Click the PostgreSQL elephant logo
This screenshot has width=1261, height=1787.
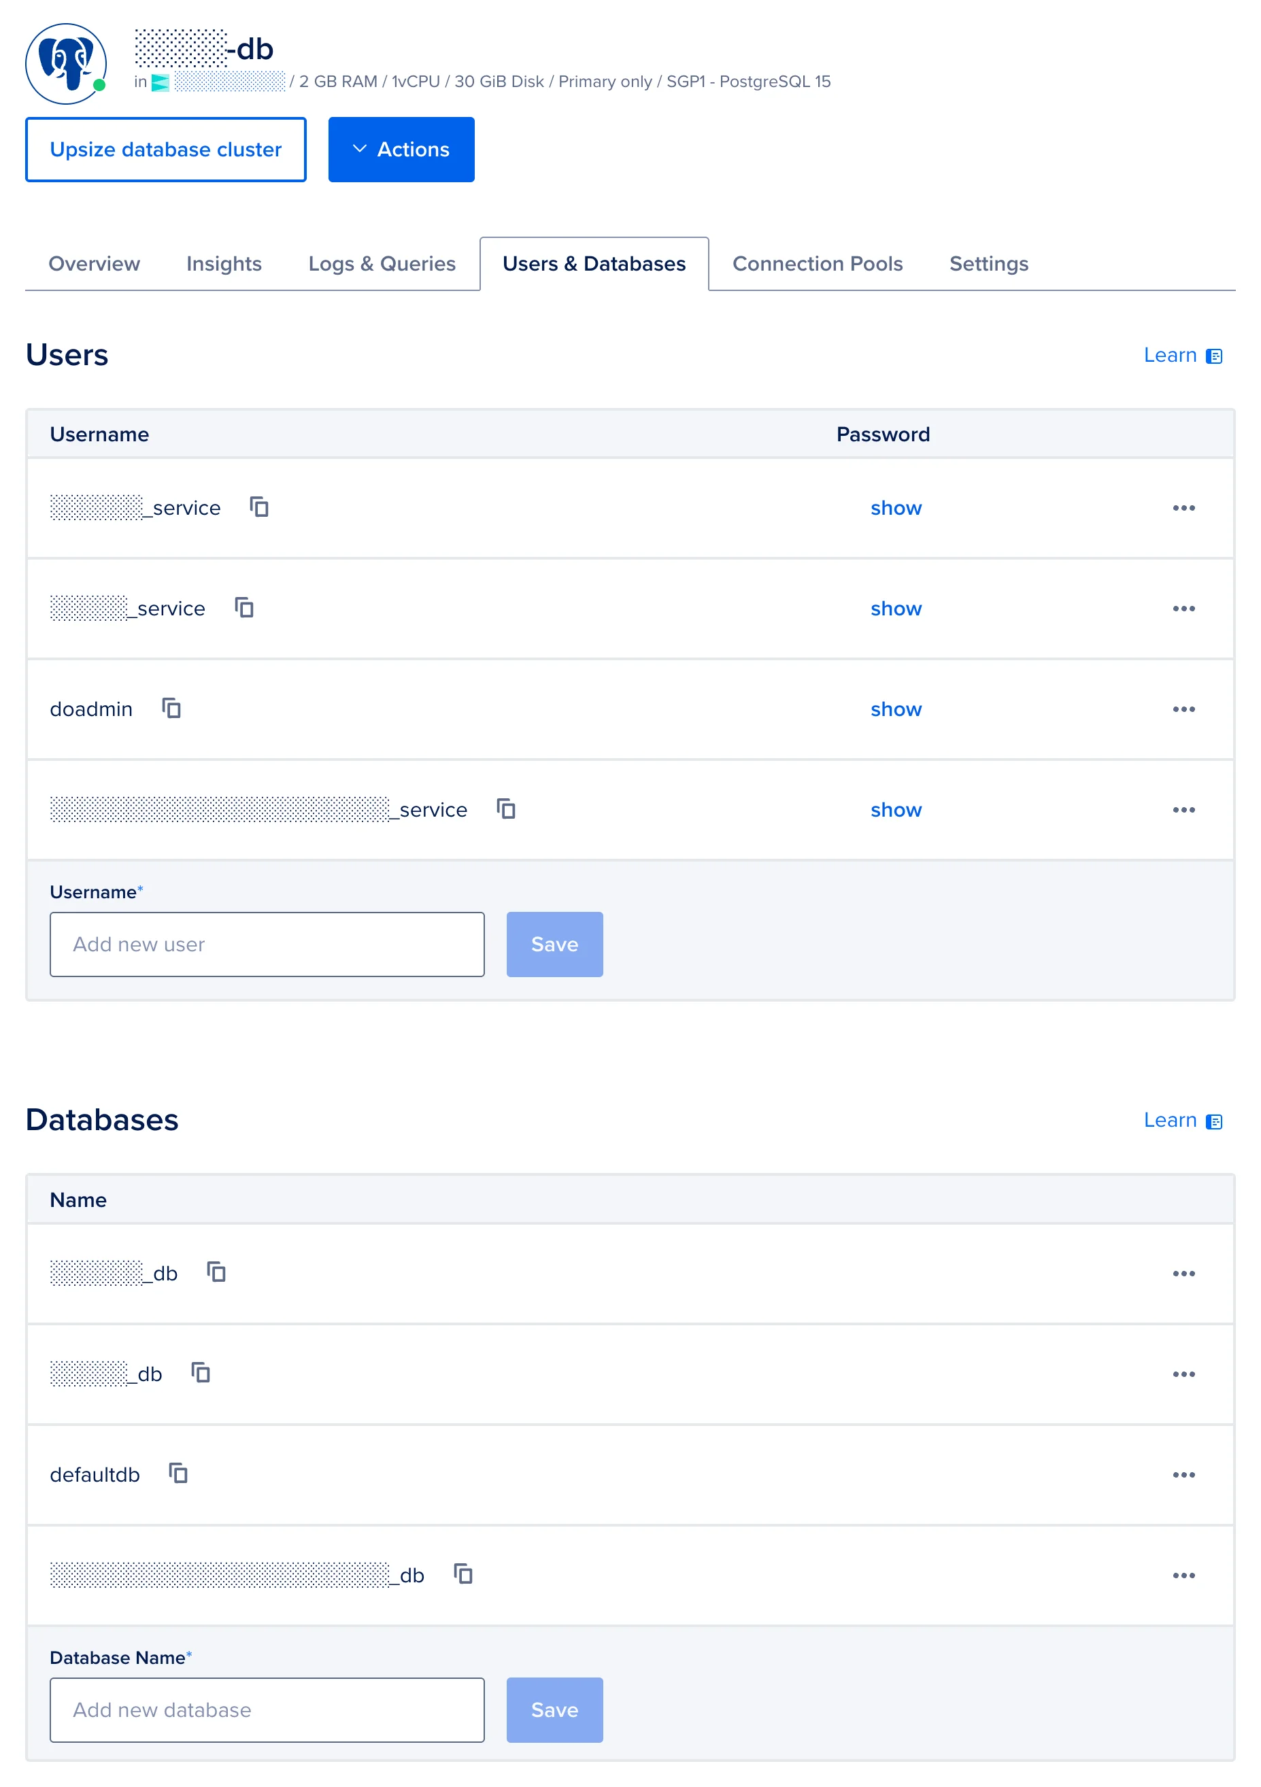point(65,63)
